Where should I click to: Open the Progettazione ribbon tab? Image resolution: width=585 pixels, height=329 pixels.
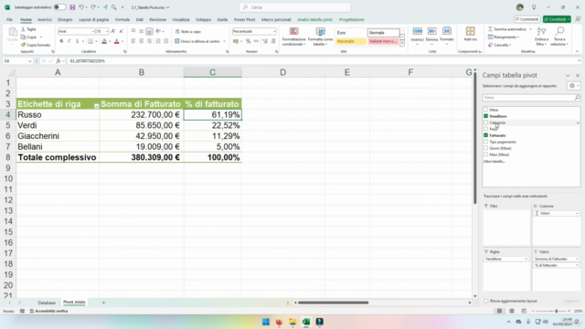point(351,19)
